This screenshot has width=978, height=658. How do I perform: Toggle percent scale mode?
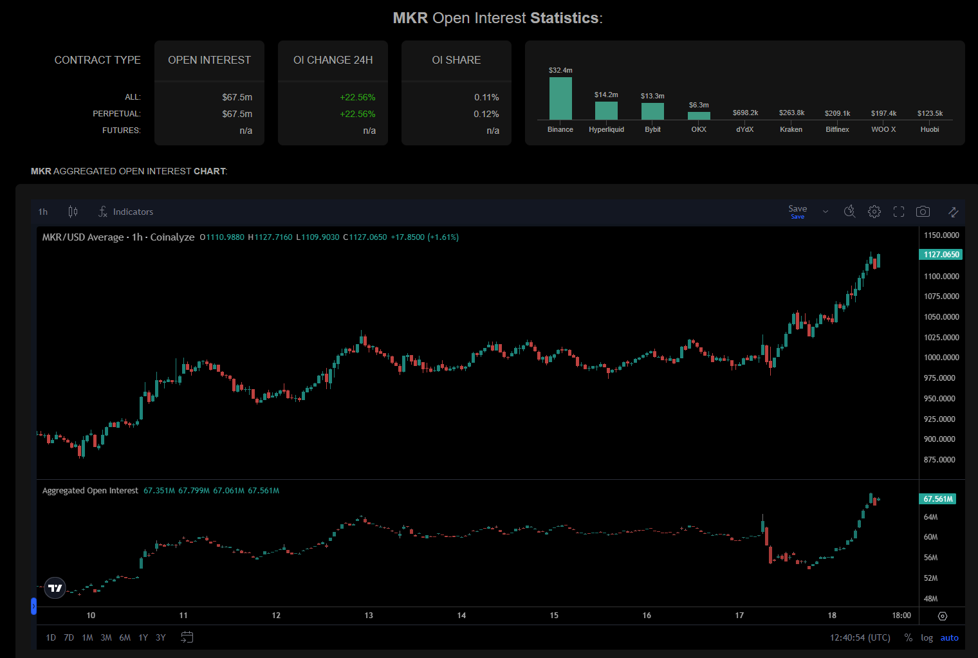click(908, 637)
